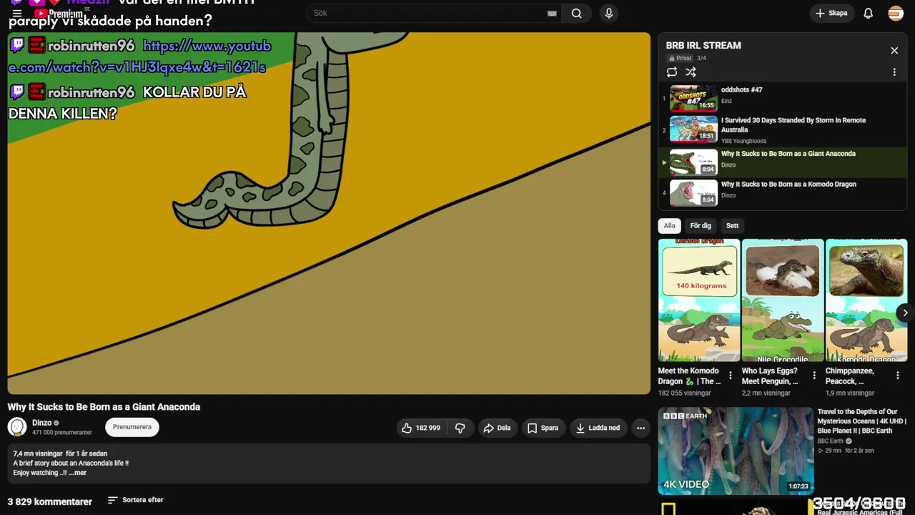Viewport: 915px width, 515px height.
Task: Expand the description with '...mer'
Action: tap(78, 473)
